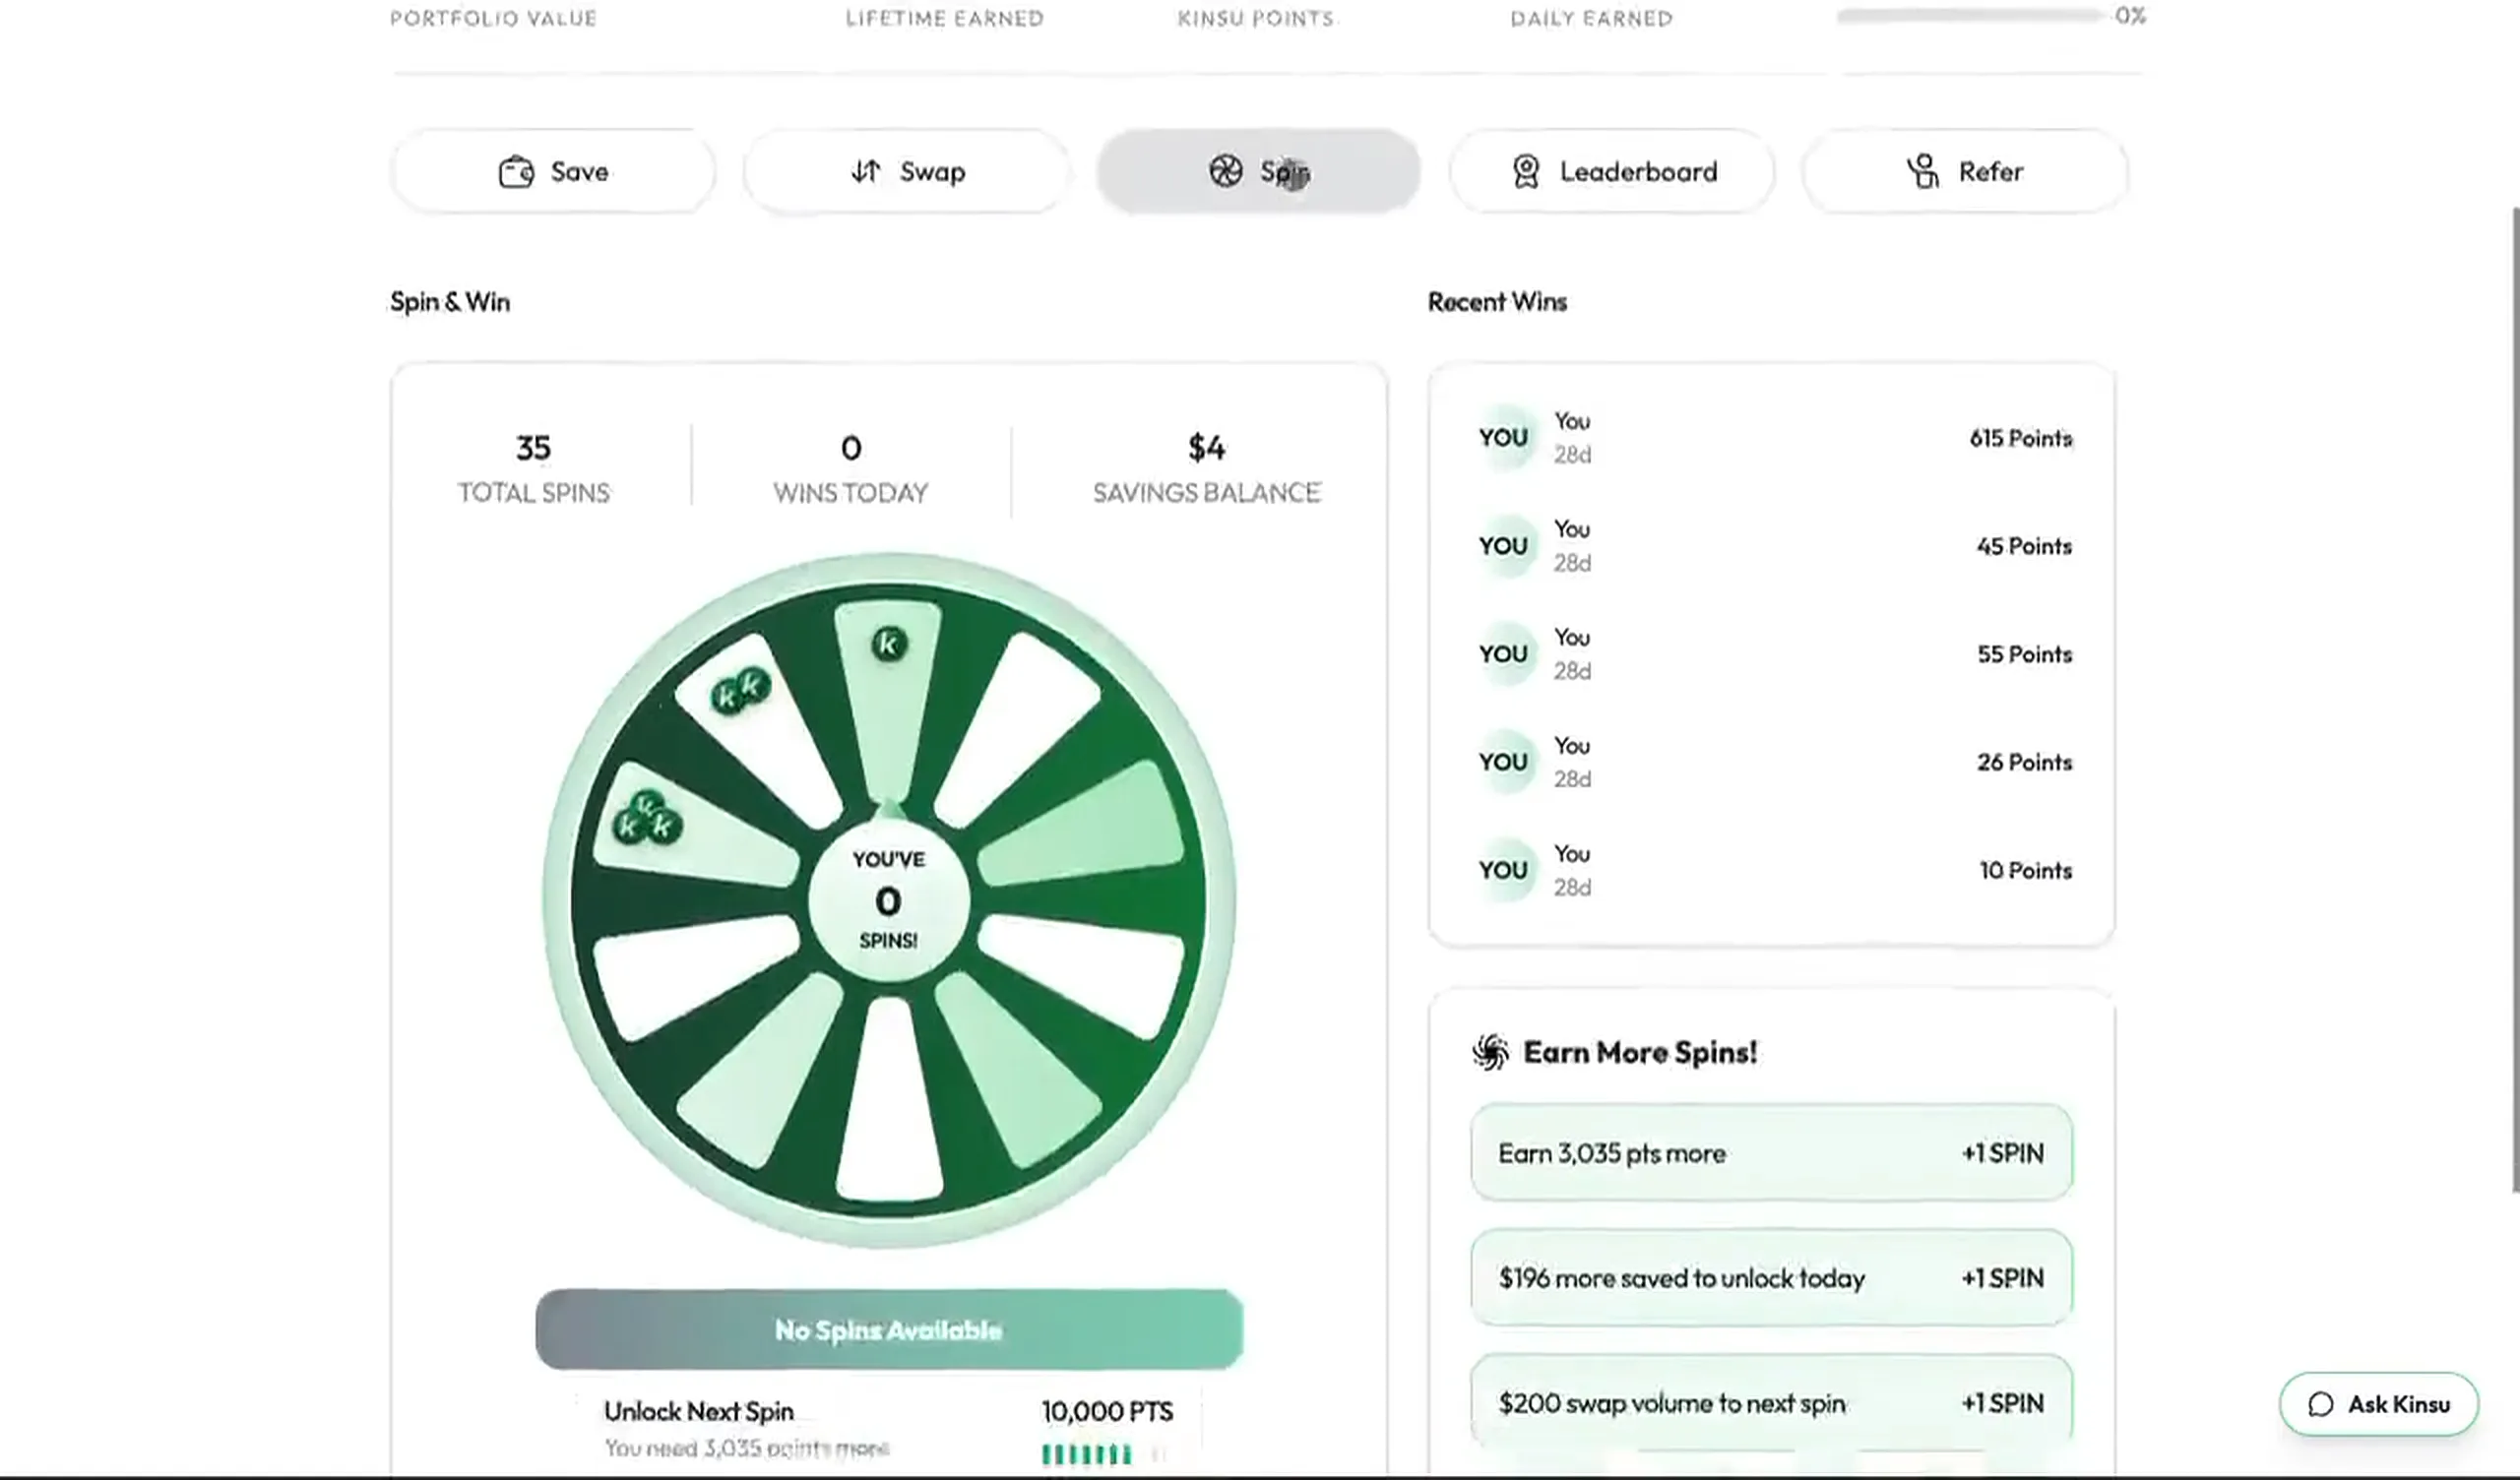Screen dimensions: 2520x1480
Task: Open the Save tab
Action: tap(553, 171)
